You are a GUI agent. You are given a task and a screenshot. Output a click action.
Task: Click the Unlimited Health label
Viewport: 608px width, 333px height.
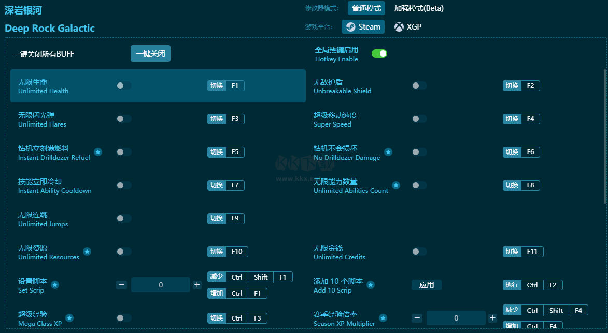click(43, 91)
